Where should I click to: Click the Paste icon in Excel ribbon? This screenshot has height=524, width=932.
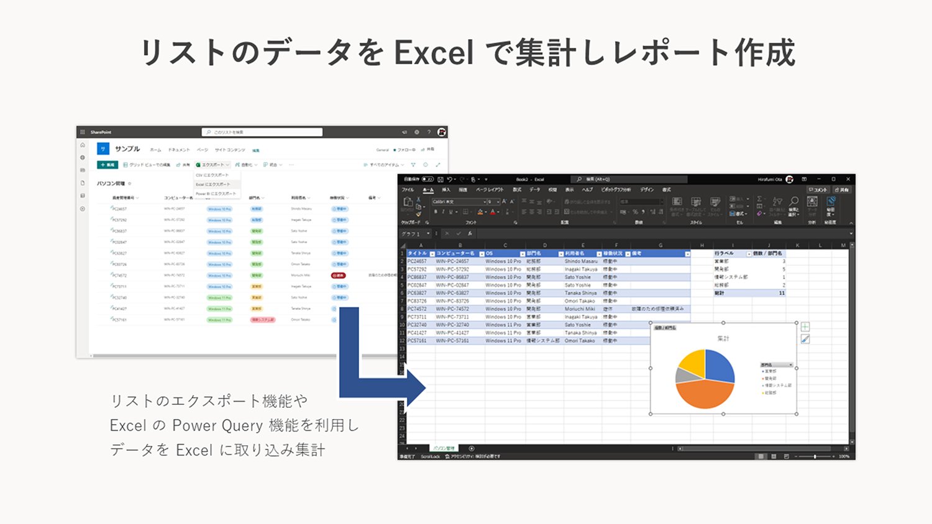408,202
